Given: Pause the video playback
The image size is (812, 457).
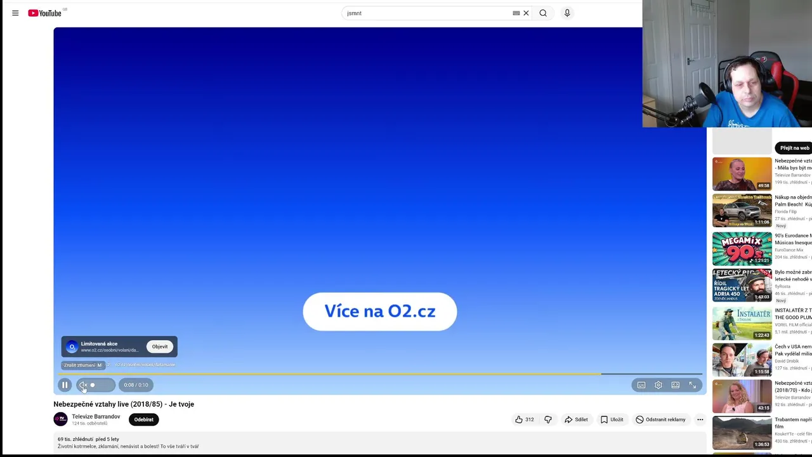Looking at the screenshot, I should click(x=65, y=385).
